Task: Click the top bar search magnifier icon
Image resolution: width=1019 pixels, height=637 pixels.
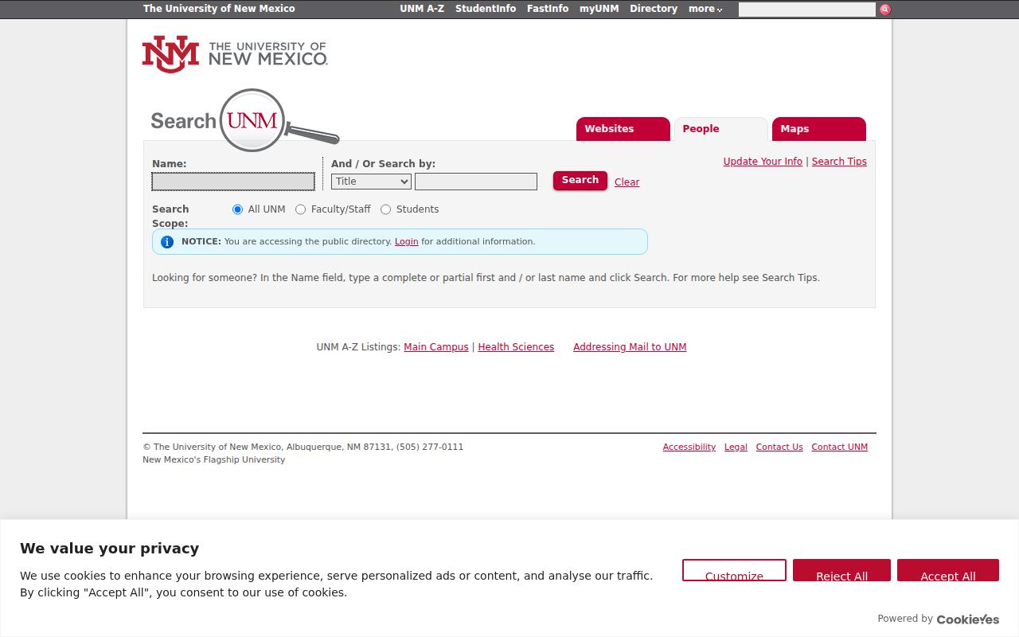Action: click(885, 10)
